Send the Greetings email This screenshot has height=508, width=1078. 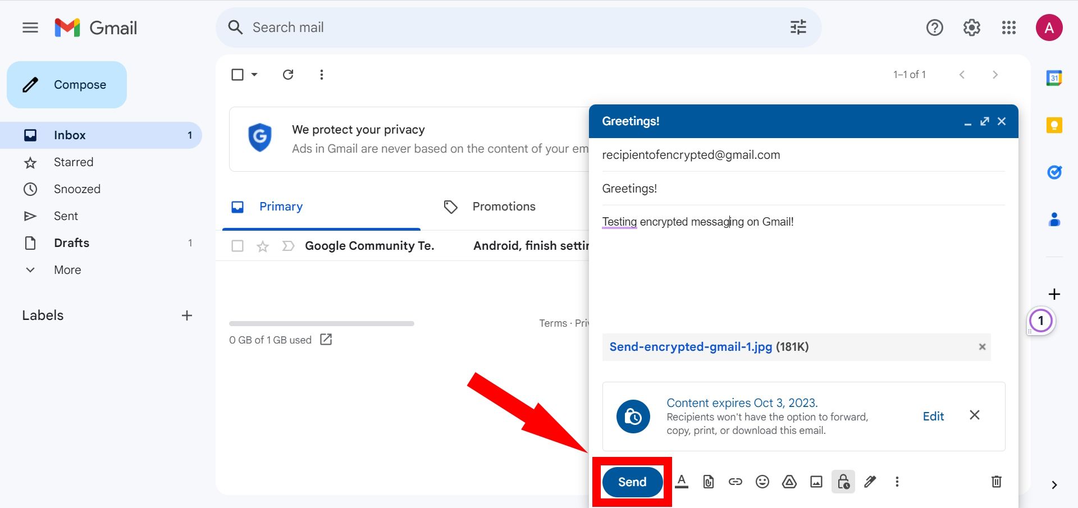click(632, 482)
